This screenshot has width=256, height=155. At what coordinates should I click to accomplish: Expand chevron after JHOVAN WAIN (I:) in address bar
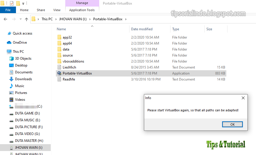[x=90, y=19]
